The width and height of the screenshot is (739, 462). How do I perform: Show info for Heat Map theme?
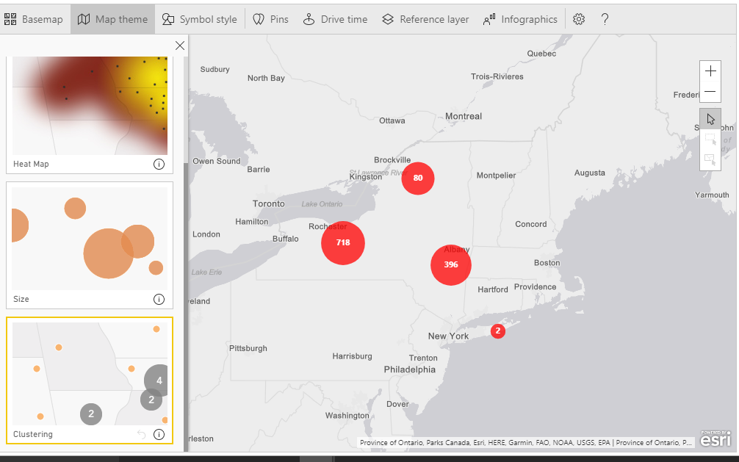[159, 164]
